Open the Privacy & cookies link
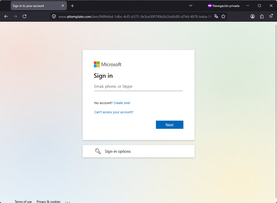This screenshot has height=203, width=277. (x=48, y=201)
